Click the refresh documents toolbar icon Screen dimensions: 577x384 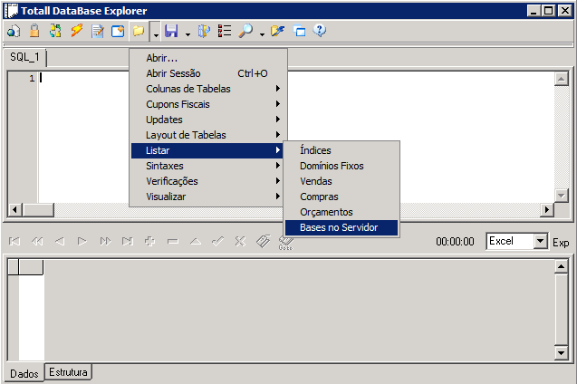tap(55, 31)
